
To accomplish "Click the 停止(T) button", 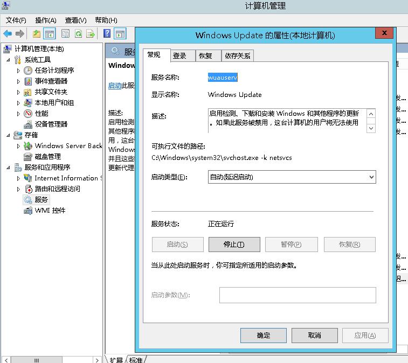I will click(234, 244).
